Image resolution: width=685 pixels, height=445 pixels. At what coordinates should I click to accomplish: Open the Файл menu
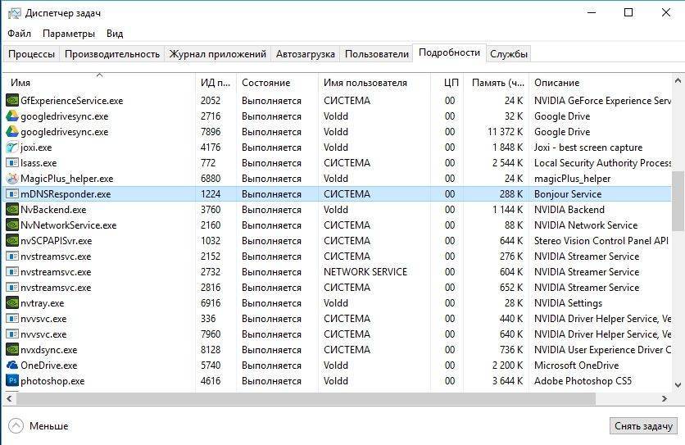20,34
